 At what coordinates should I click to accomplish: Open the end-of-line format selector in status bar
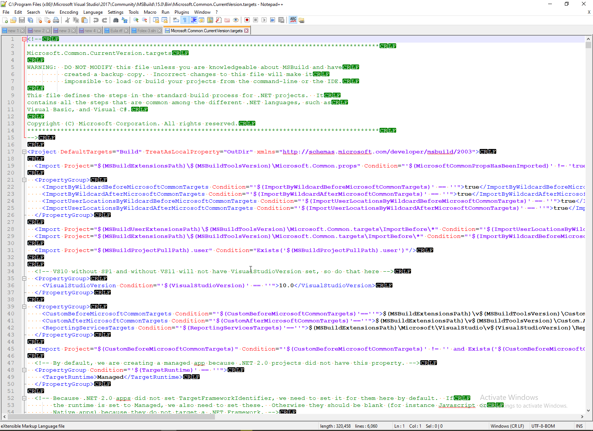tap(507, 426)
